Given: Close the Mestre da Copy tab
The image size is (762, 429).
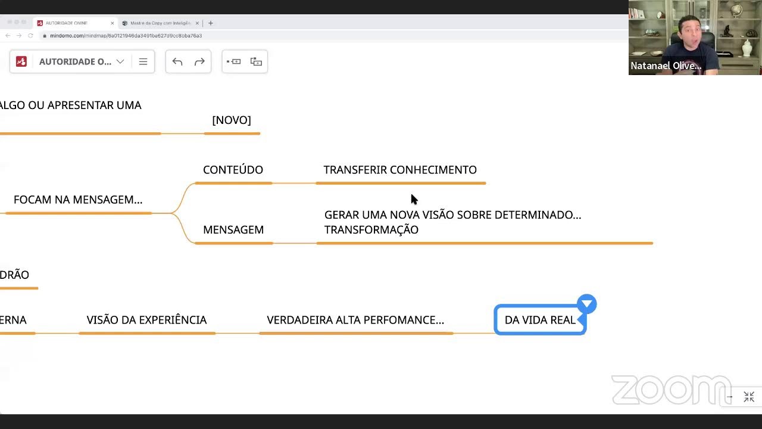Looking at the screenshot, I should point(196,23).
